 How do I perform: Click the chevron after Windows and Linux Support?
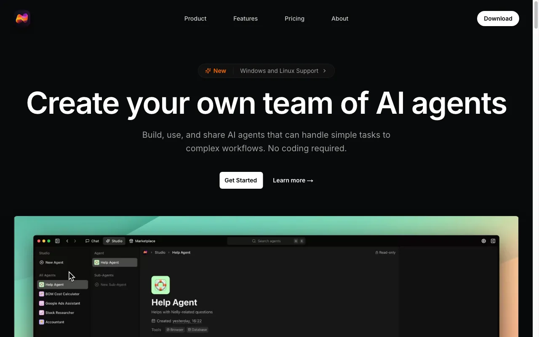pos(325,71)
